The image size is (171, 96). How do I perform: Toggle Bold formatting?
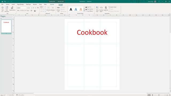(18, 11)
